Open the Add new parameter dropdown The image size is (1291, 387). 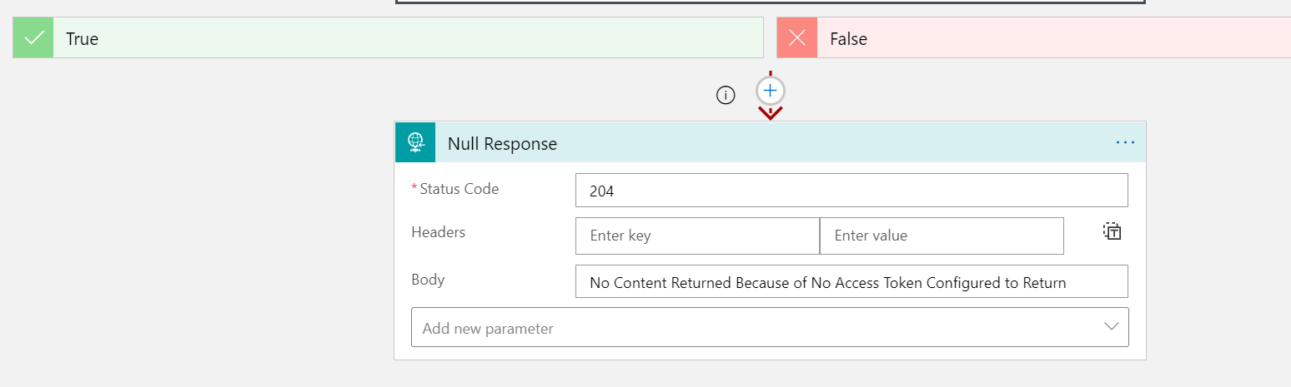click(770, 327)
